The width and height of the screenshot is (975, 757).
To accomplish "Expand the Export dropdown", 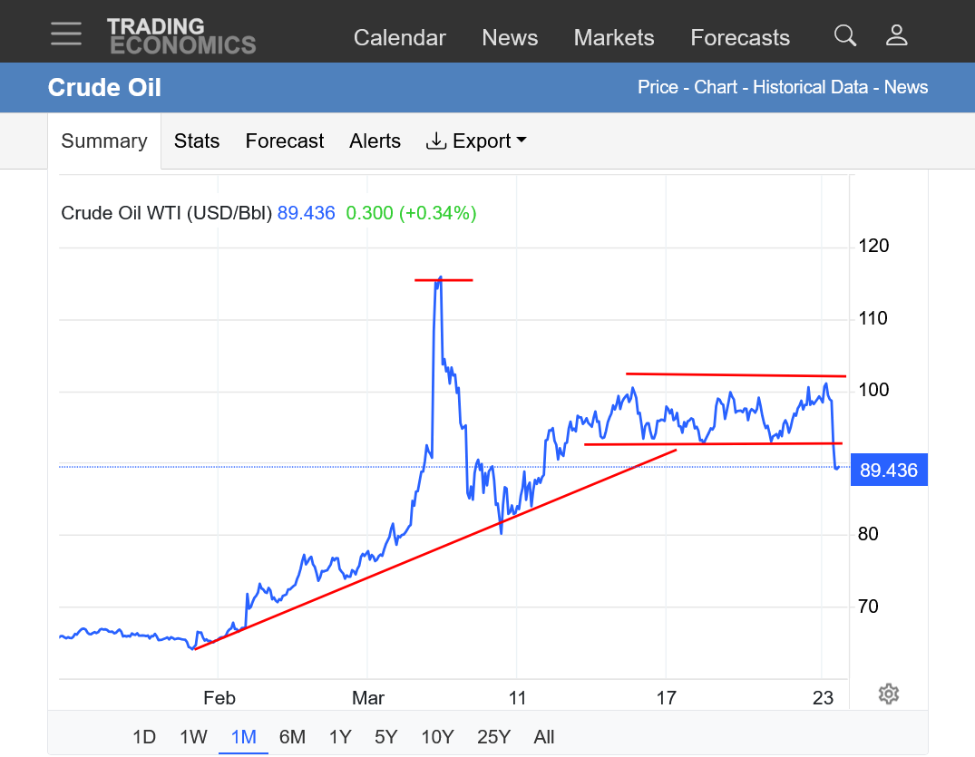I will click(476, 141).
